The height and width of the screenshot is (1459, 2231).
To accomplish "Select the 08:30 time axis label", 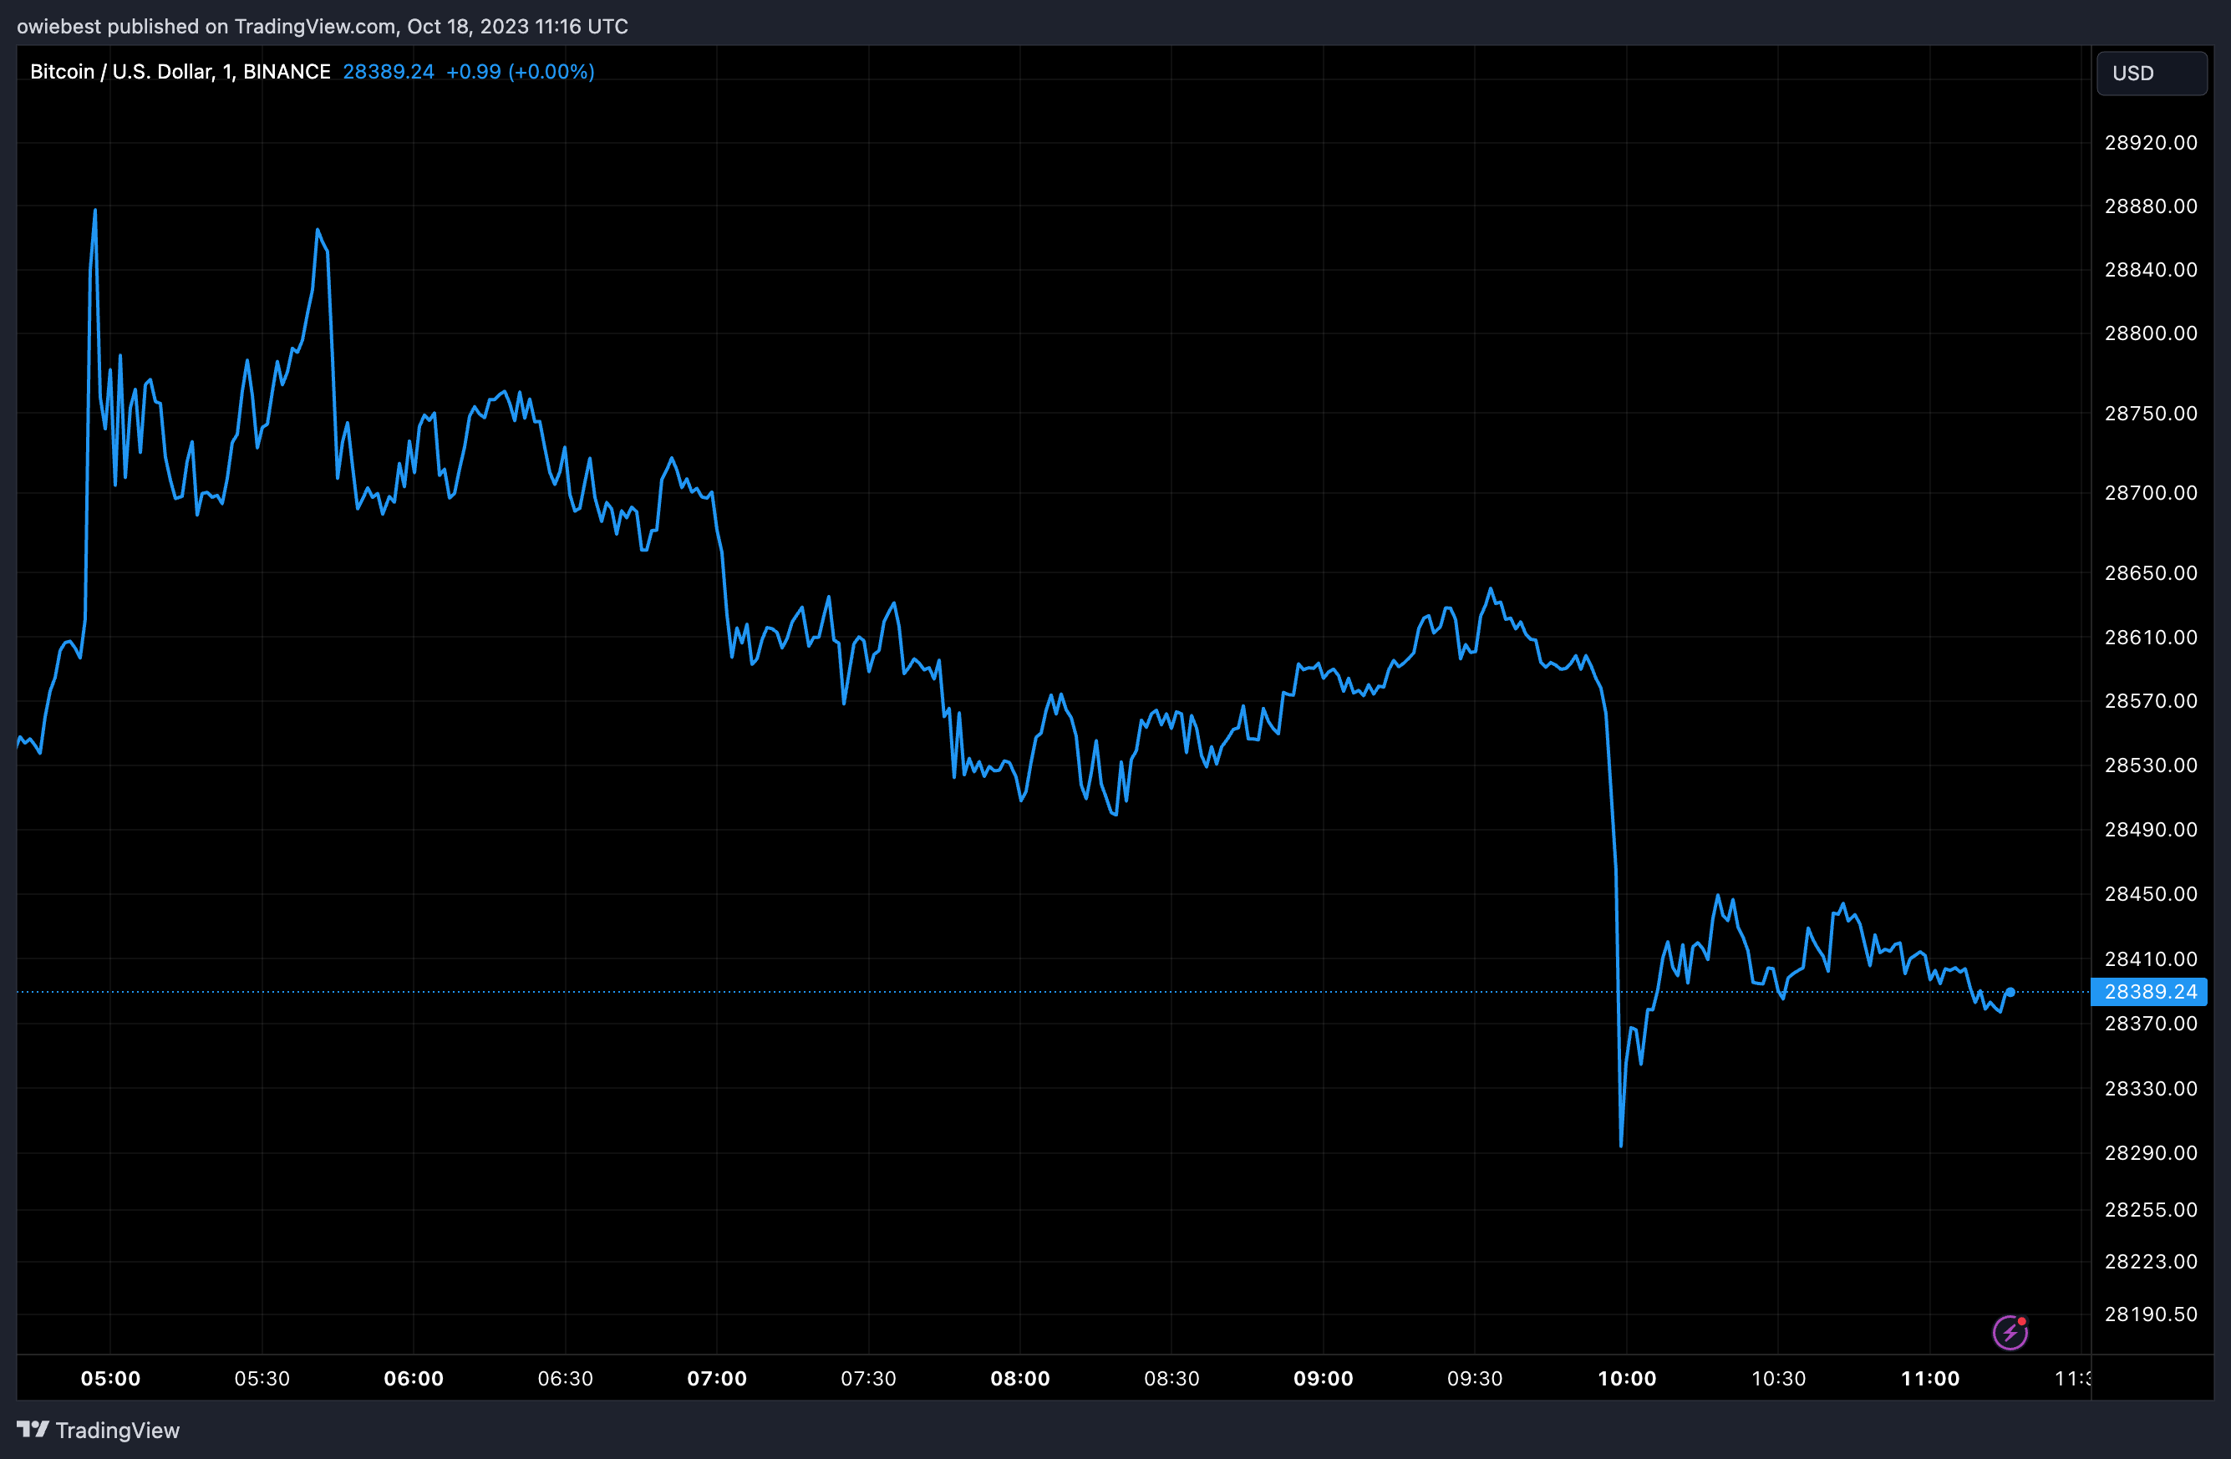I will click(x=1171, y=1378).
